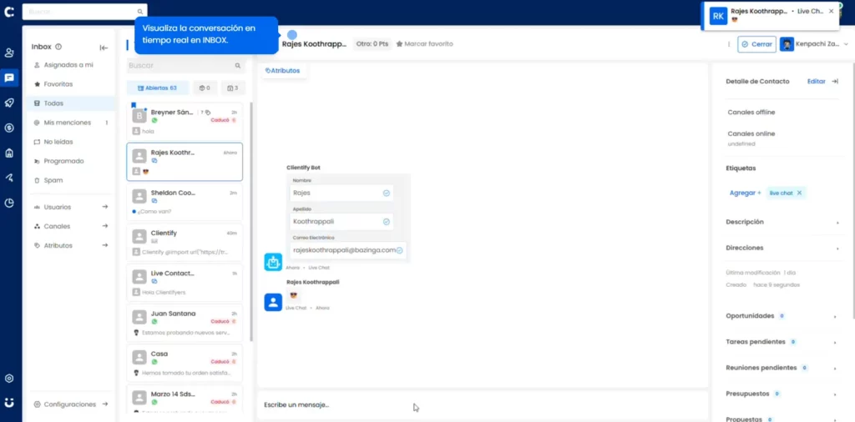Viewport: 855px width, 422px height.
Task: Open Breyner Sán... conversation
Action: coord(185,122)
